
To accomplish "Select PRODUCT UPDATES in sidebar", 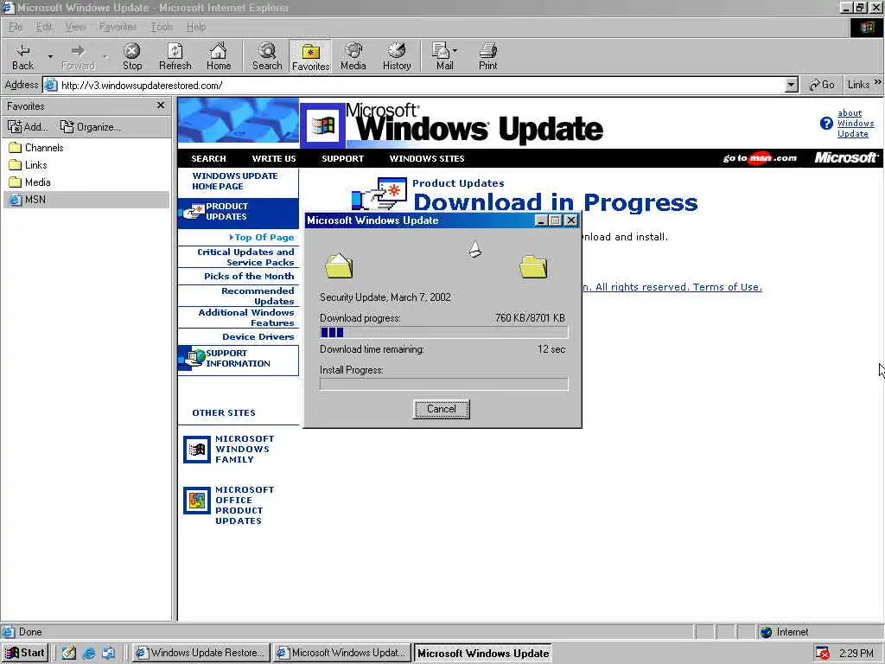I will (239, 212).
